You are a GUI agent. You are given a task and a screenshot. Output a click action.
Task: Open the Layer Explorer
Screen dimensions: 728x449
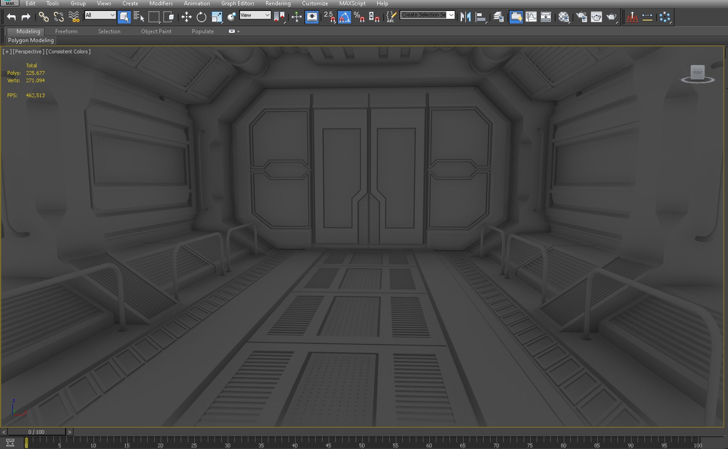point(498,17)
